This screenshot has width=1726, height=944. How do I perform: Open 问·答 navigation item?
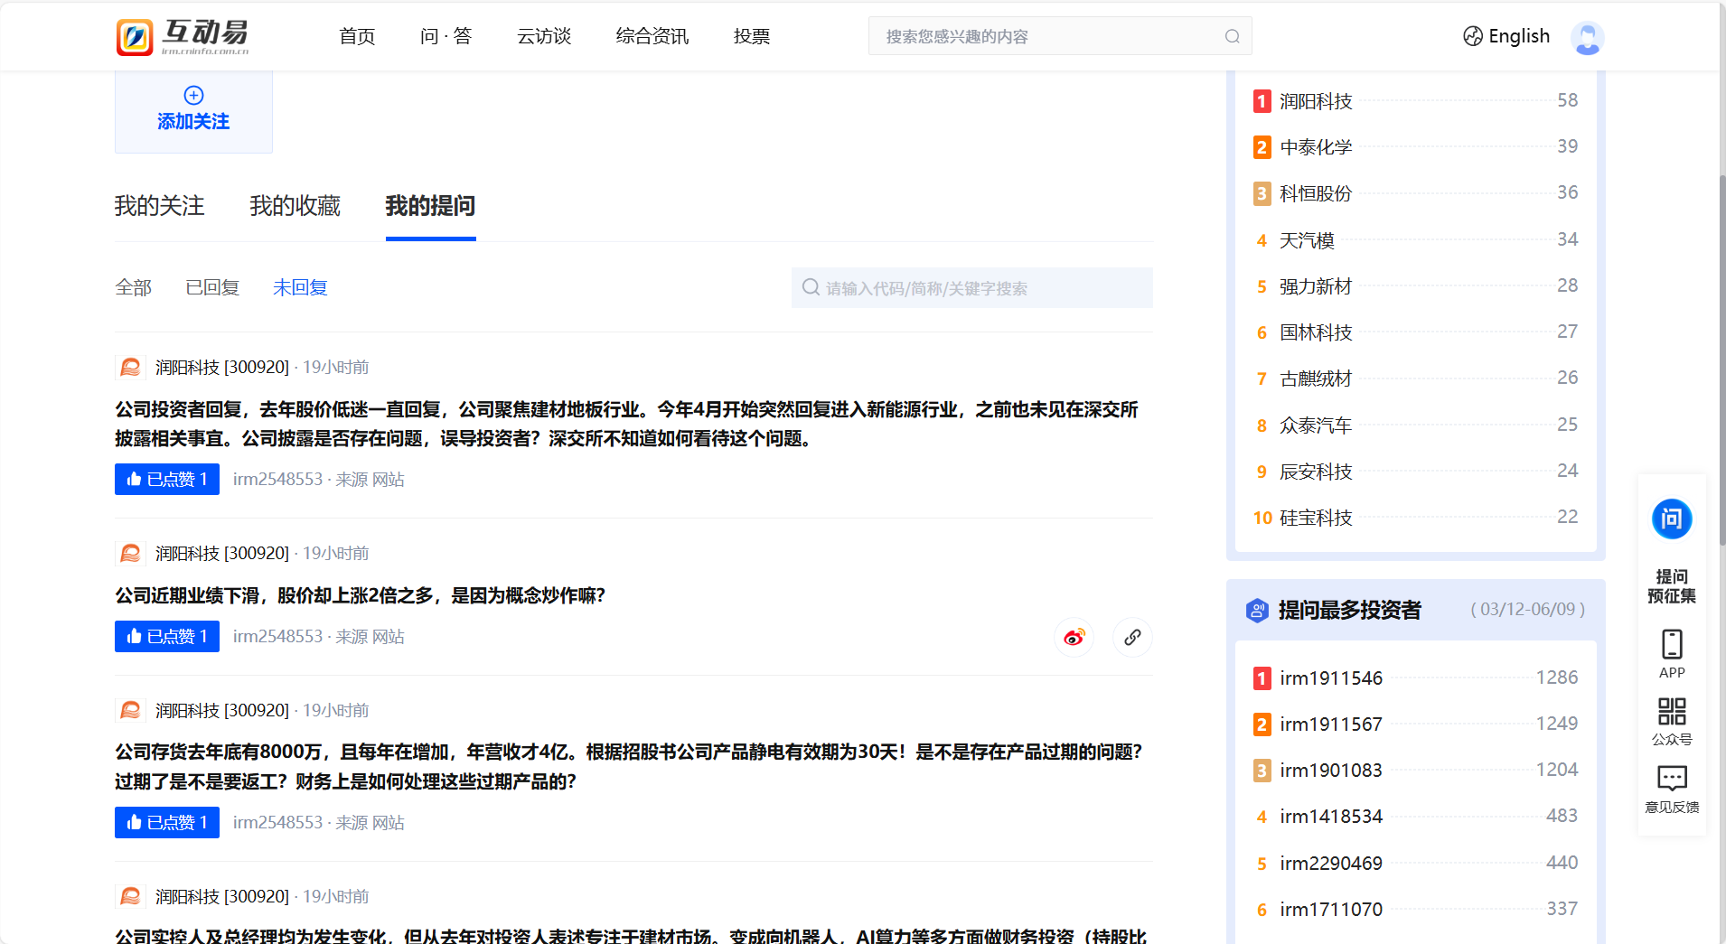(446, 36)
